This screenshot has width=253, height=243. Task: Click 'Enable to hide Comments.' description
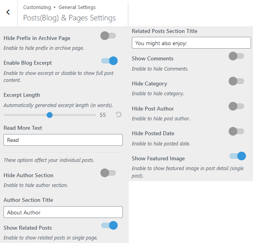[x=160, y=69]
